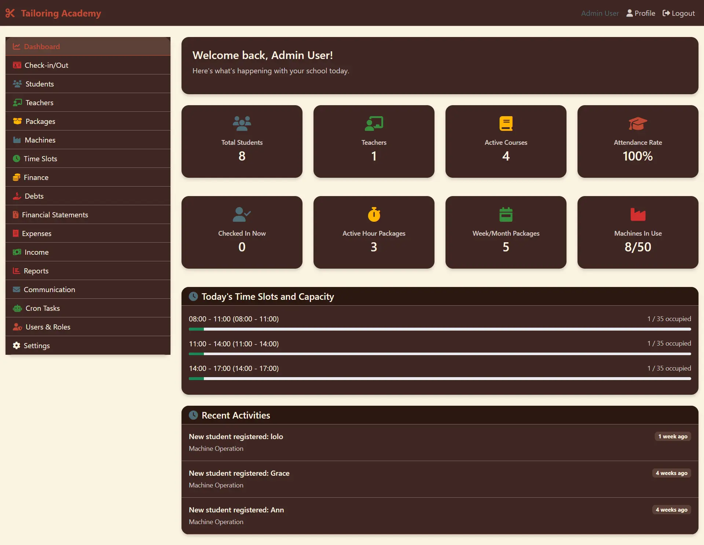Click the Check-in/Out ID card icon
Viewport: 704px width, 545px height.
17,65
